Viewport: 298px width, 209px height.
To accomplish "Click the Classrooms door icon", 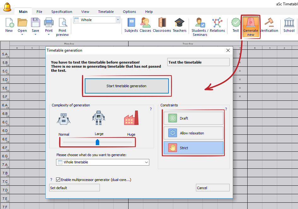I will click(162, 23).
